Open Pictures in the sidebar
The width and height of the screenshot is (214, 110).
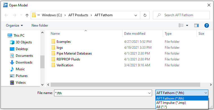[22, 76]
